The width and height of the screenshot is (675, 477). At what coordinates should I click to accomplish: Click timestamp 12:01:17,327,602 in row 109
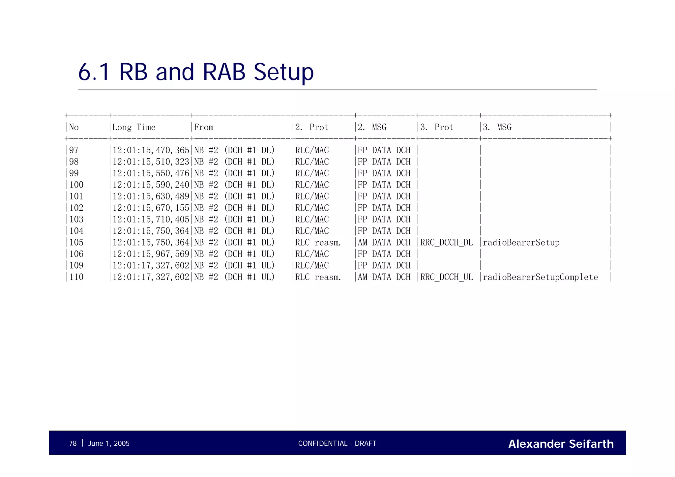click(x=151, y=266)
